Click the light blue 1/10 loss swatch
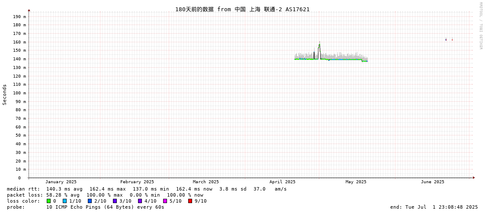The image size is (485, 213). pyautogui.click(x=64, y=201)
